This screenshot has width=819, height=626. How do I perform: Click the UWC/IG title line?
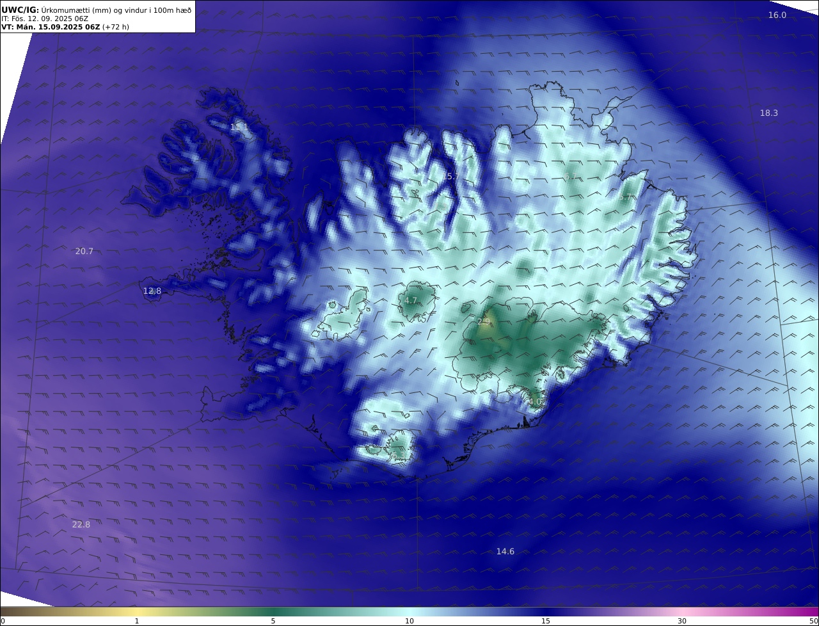pyautogui.click(x=96, y=10)
